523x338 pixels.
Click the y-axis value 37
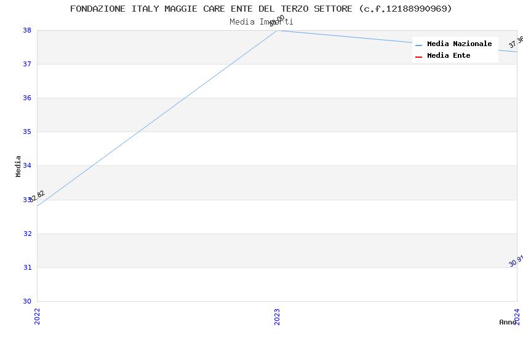[x=27, y=64]
